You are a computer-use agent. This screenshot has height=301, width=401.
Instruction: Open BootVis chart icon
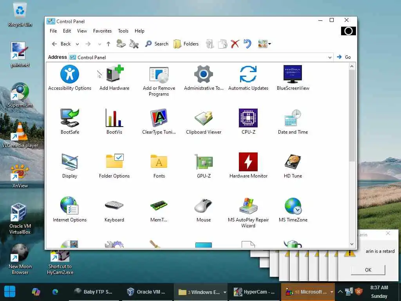[114, 121]
